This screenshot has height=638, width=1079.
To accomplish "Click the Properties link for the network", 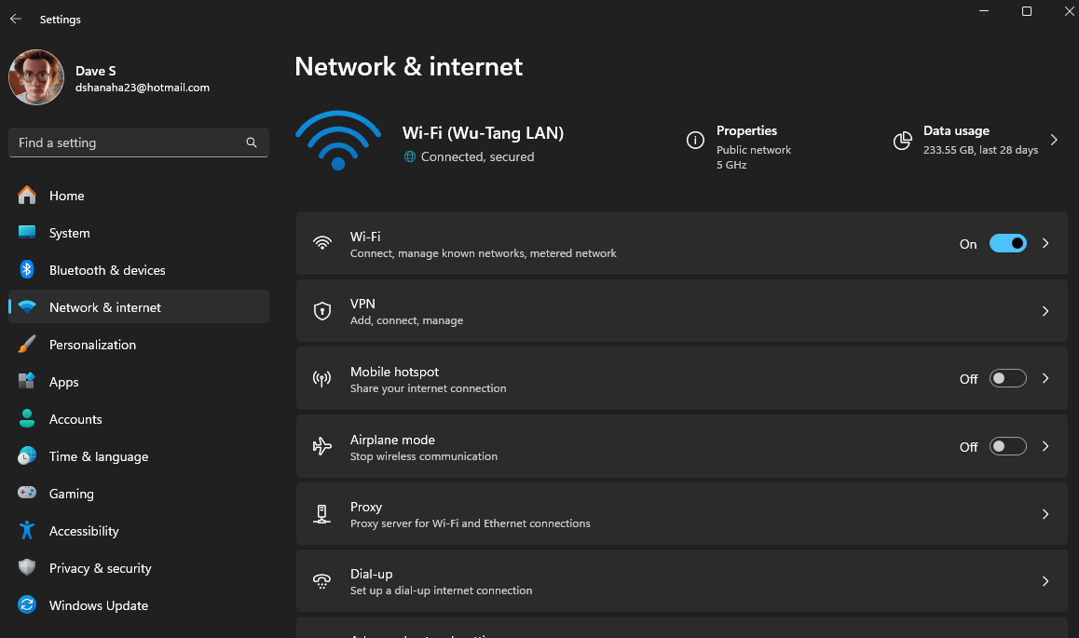I will pyautogui.click(x=748, y=130).
